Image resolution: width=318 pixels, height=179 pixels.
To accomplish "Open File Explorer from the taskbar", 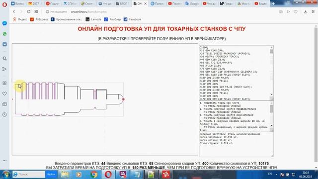I will tap(65, 175).
